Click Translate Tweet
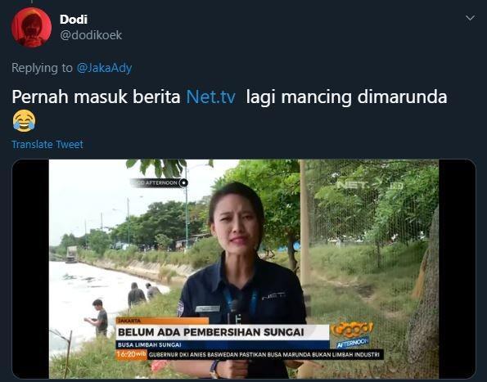 click(x=47, y=144)
